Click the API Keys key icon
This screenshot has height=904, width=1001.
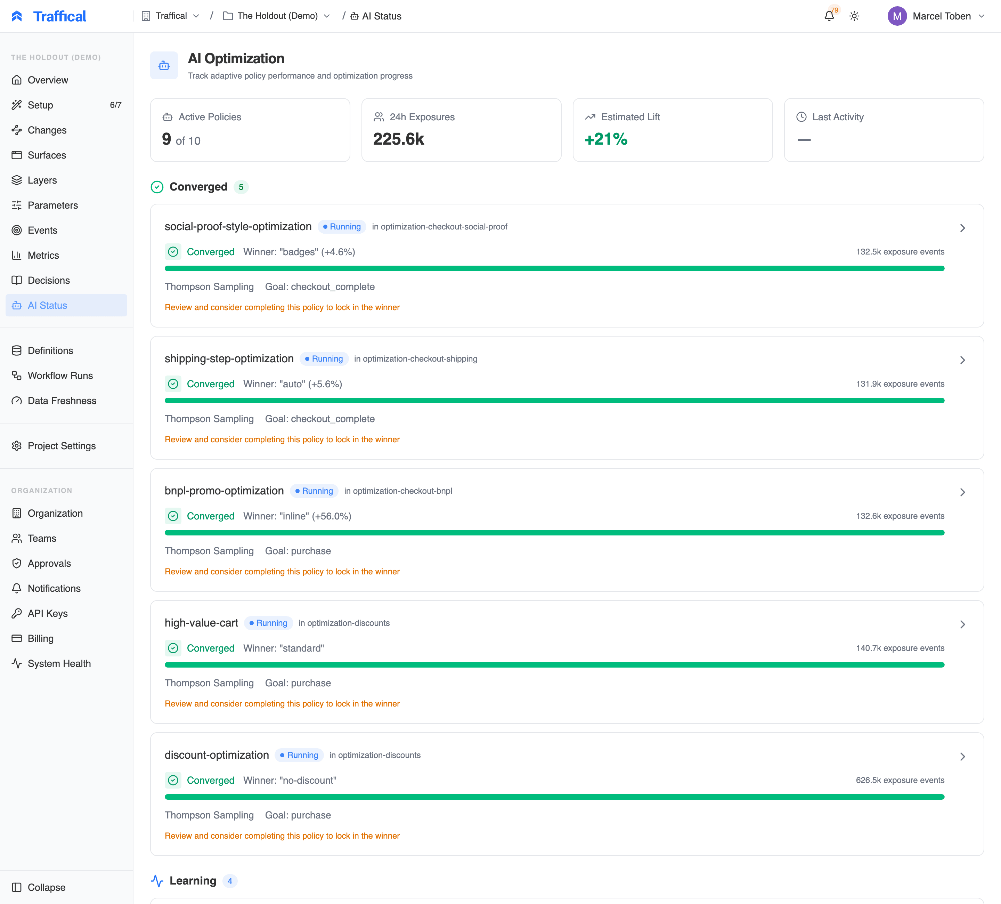pos(17,613)
